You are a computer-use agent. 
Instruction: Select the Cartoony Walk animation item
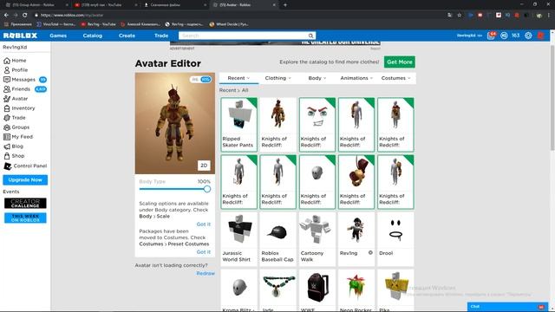(x=317, y=239)
